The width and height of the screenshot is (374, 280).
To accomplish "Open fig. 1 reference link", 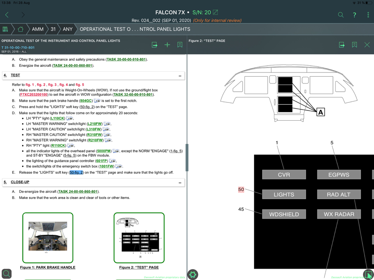I will (x=30, y=84).
